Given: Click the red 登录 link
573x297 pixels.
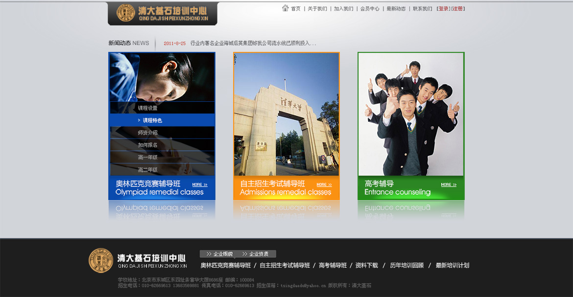Looking at the screenshot, I should click(x=444, y=9).
